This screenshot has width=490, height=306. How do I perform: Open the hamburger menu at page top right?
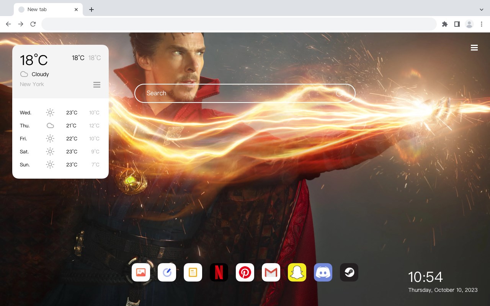(x=474, y=47)
